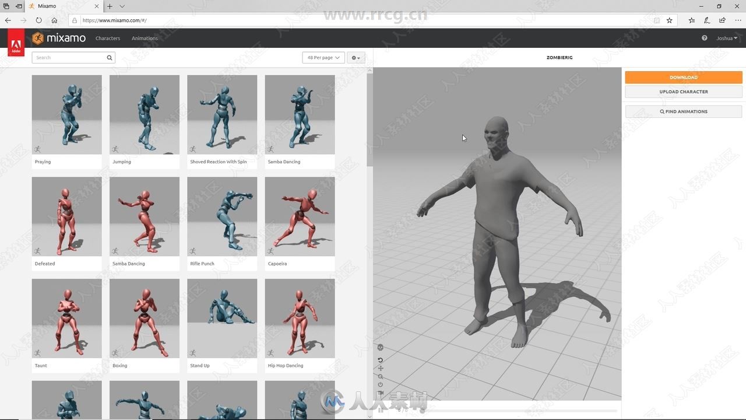The width and height of the screenshot is (746, 420).
Task: Select the Shoved Reaction With Spin thumbnail
Action: [222, 114]
